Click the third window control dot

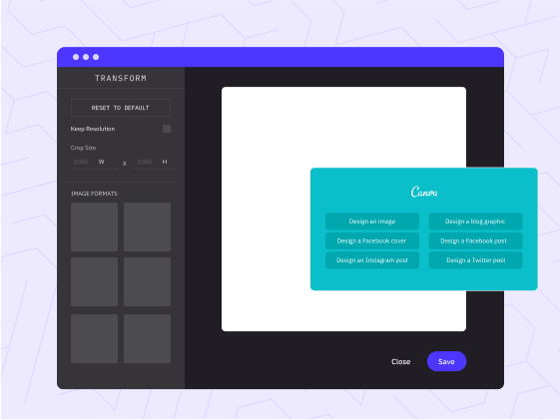pyautogui.click(x=96, y=57)
